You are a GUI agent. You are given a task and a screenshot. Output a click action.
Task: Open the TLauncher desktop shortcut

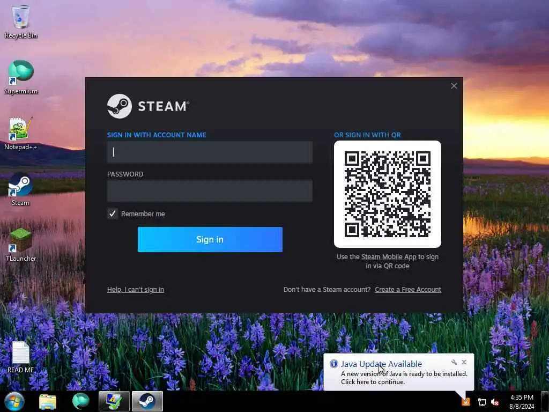coord(21,245)
